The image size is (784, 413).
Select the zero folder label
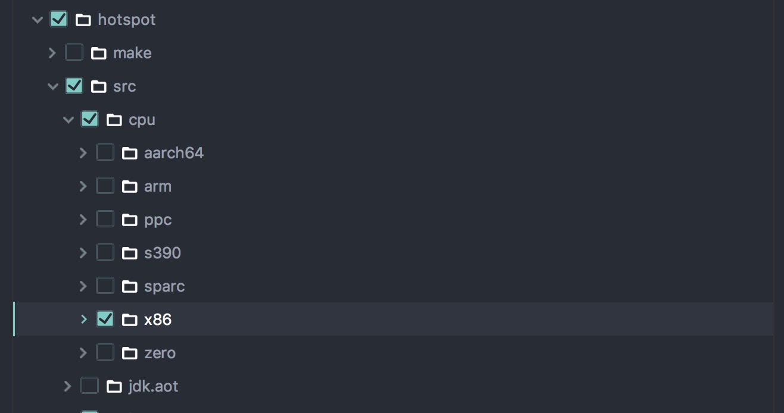tap(160, 353)
